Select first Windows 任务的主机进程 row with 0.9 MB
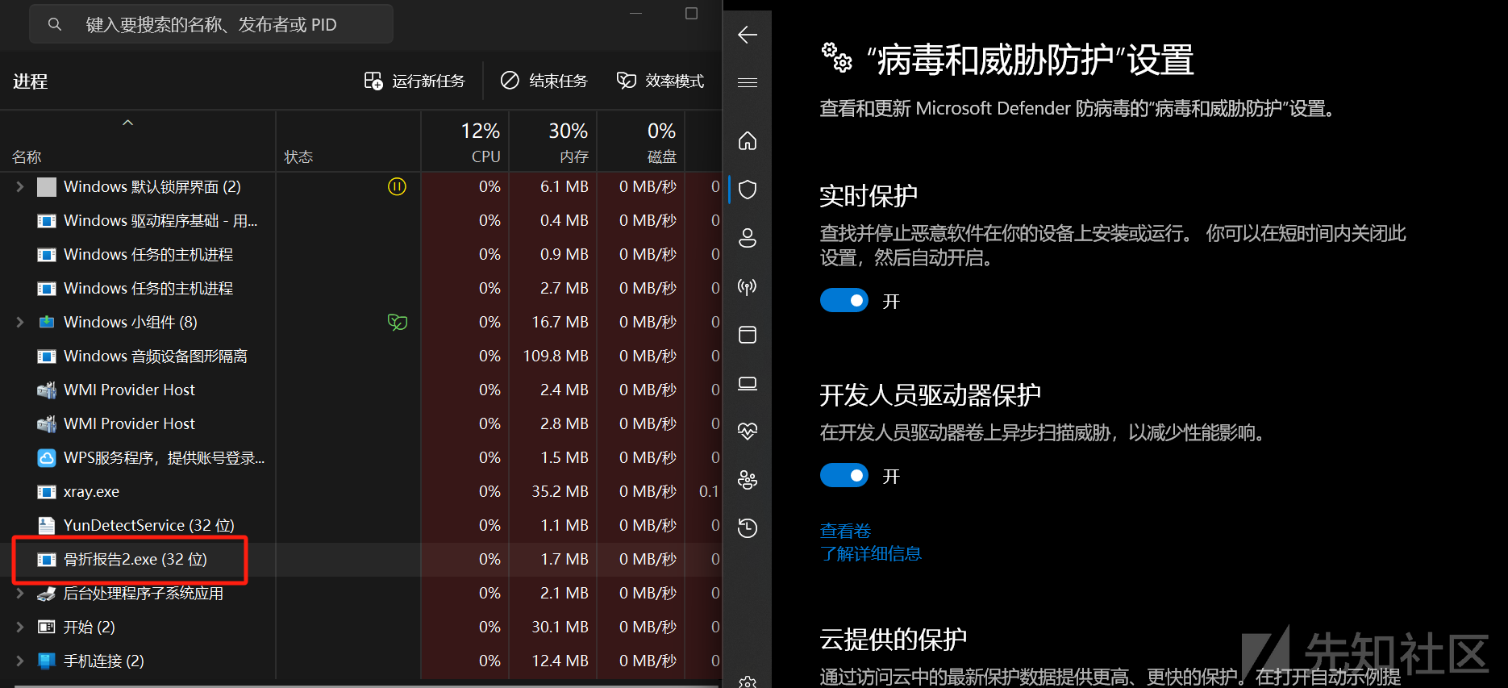 pos(360,254)
